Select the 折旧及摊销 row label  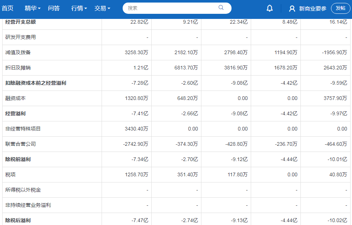pos(18,68)
